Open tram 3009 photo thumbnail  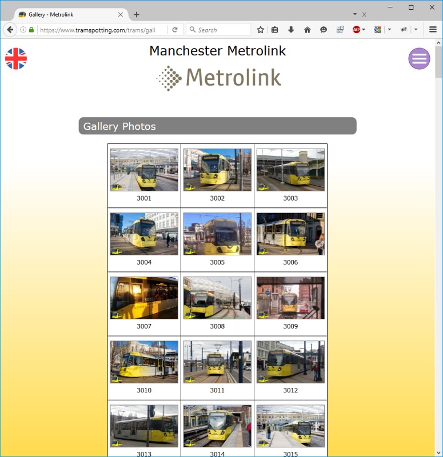290,298
